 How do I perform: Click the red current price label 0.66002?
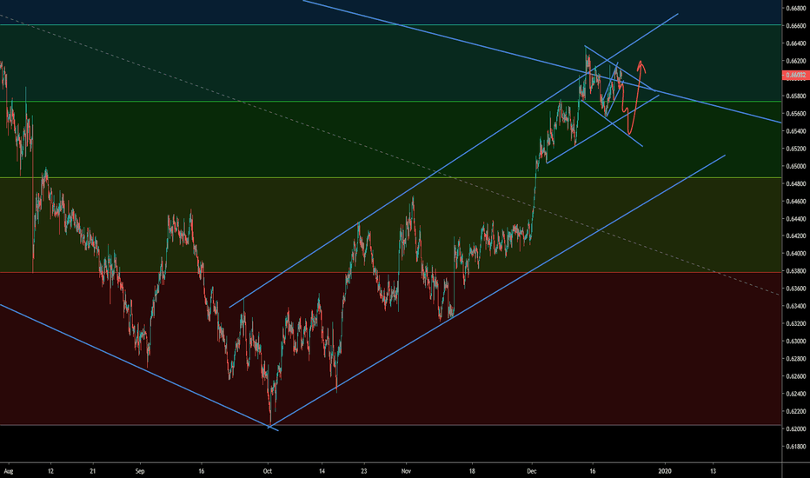794,75
